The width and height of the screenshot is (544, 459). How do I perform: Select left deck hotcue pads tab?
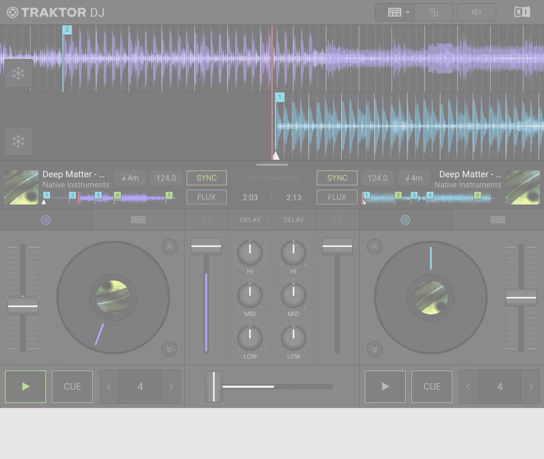[138, 220]
